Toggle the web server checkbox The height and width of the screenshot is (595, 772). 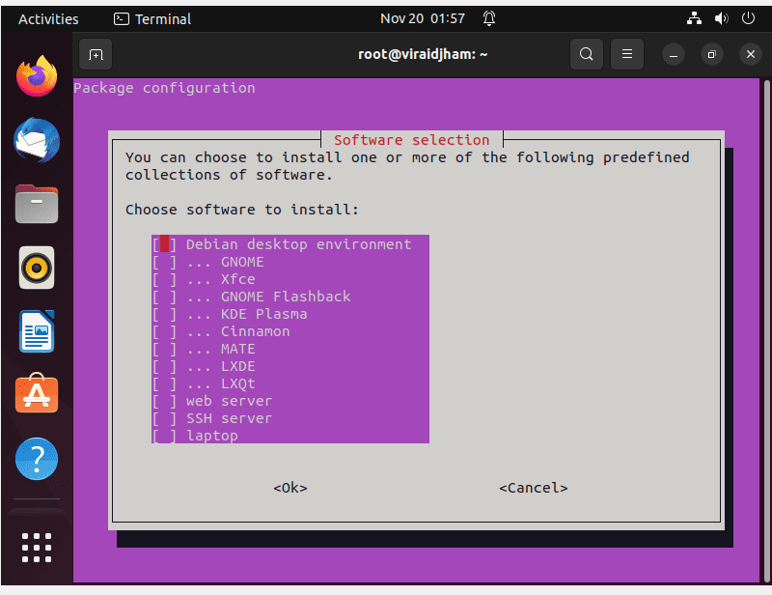click(164, 401)
